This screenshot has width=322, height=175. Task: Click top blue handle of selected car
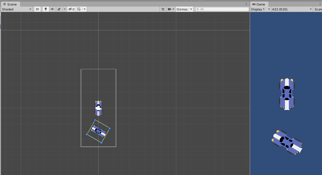(x=95, y=120)
